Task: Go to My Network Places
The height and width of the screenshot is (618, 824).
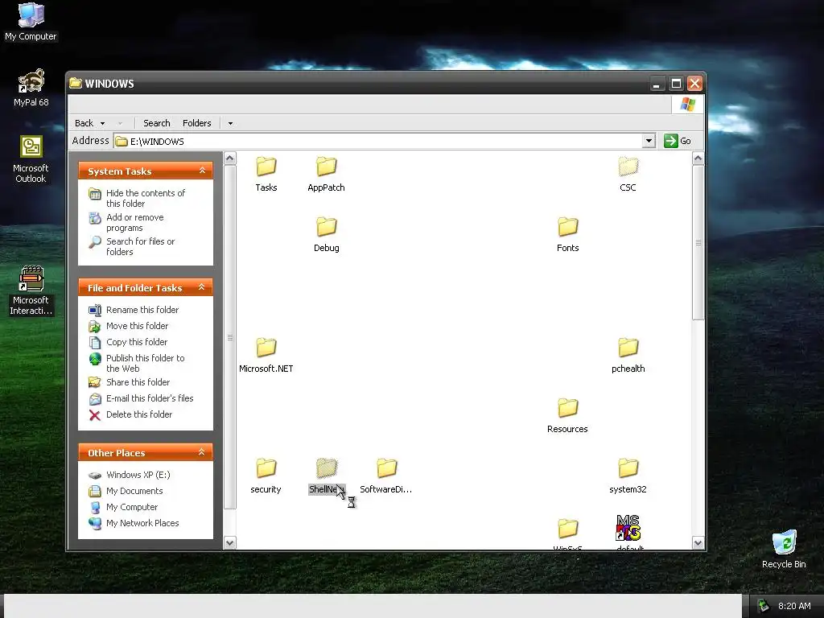Action: pos(134,523)
